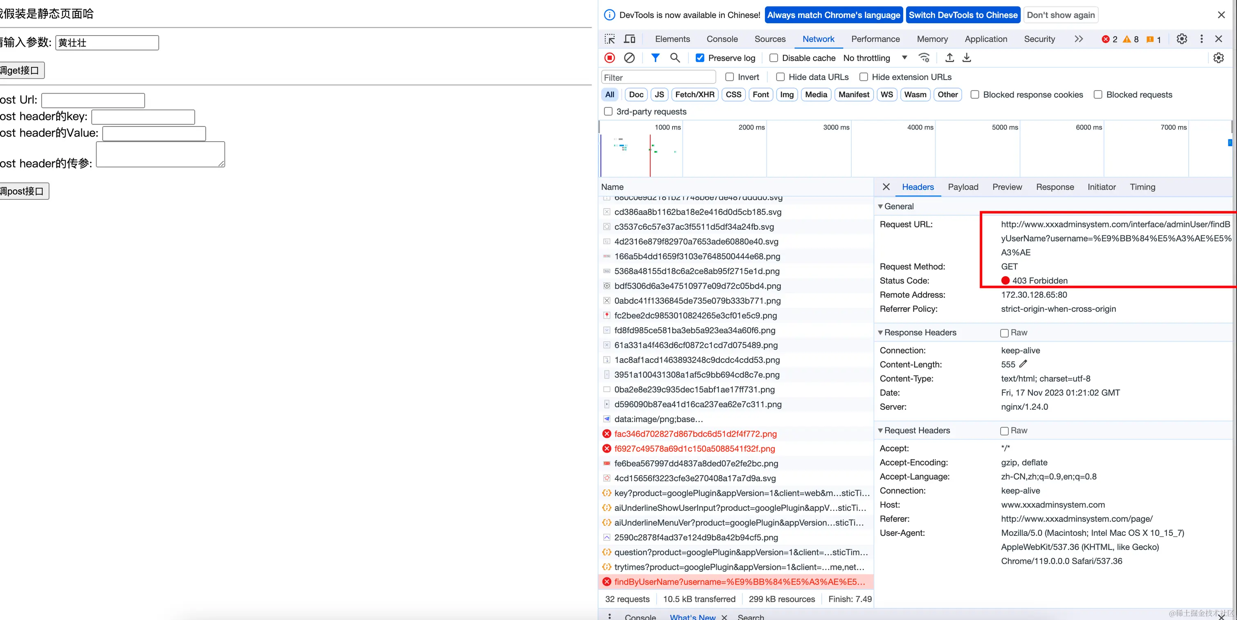
Task: Switch to the Payload tab
Action: click(x=963, y=187)
